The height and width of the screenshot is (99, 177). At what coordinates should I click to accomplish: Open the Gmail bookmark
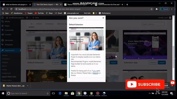click(58, 13)
